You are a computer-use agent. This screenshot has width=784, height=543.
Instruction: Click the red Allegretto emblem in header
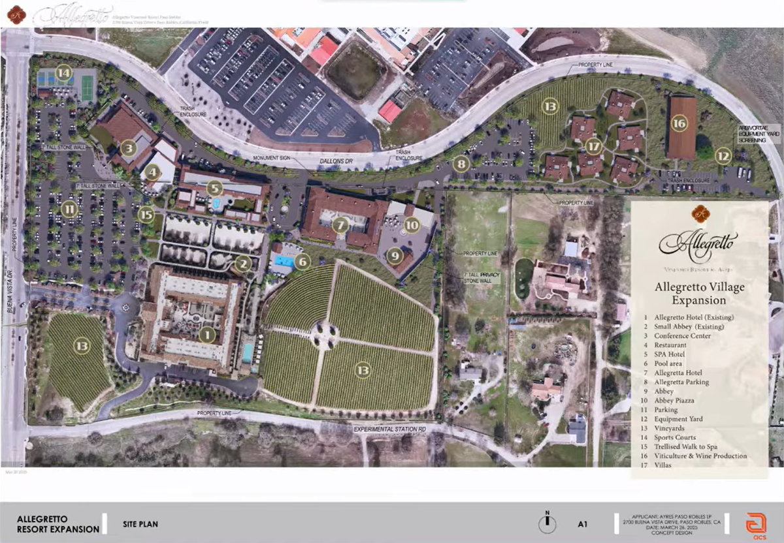pyautogui.click(x=16, y=14)
